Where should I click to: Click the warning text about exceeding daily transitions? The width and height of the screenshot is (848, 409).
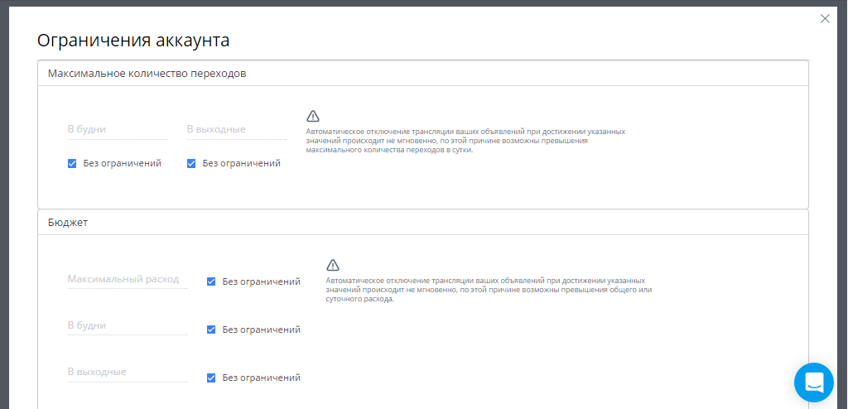[x=465, y=141]
